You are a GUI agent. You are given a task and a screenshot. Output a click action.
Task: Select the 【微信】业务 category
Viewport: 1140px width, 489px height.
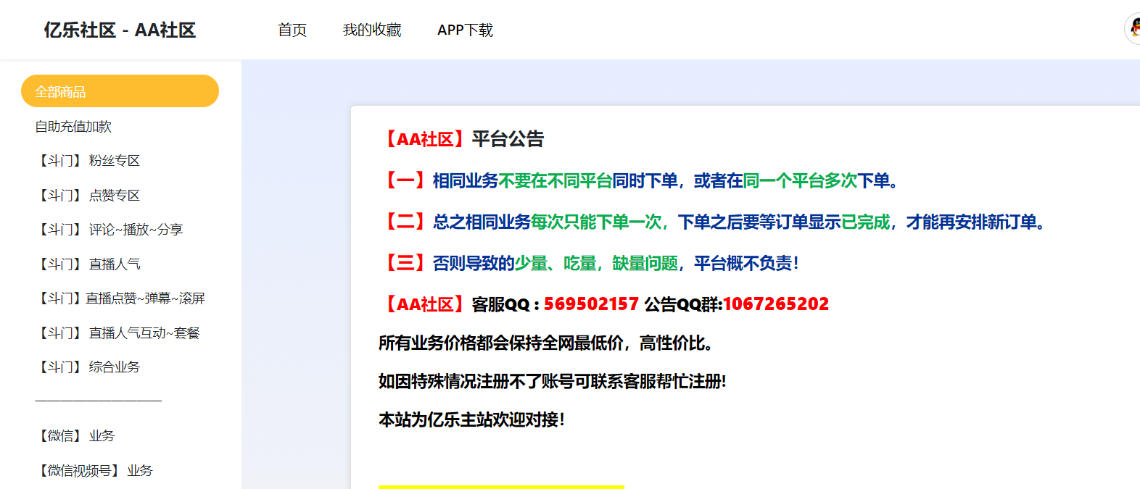(x=75, y=436)
